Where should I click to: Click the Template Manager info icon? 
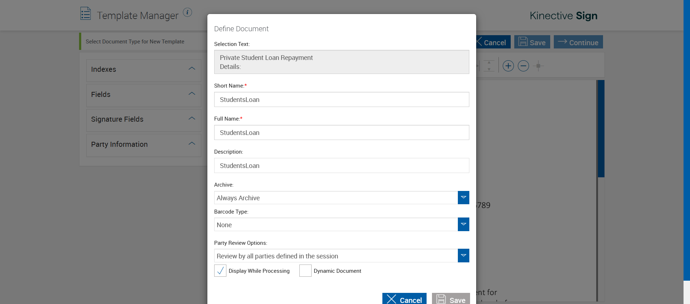(x=187, y=12)
